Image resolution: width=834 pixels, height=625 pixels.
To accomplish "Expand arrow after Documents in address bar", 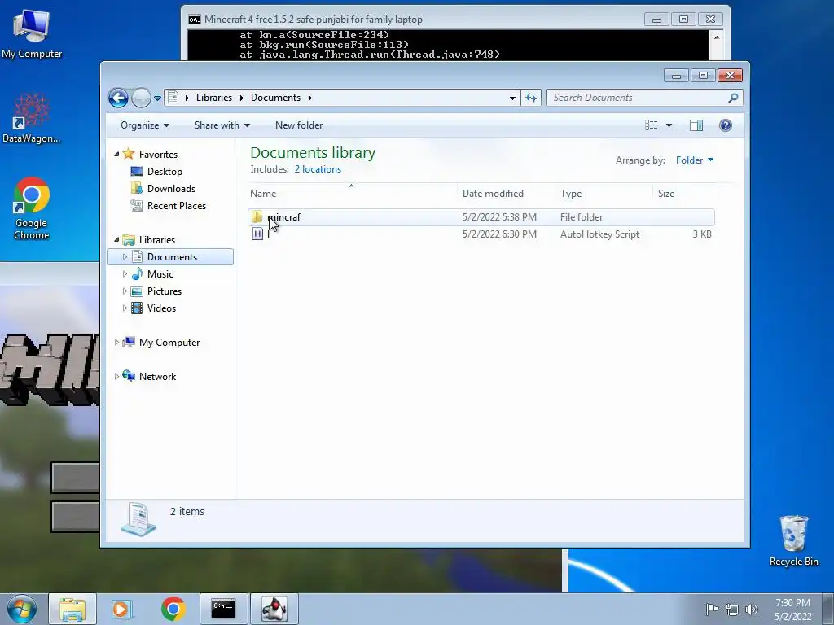I will [309, 98].
